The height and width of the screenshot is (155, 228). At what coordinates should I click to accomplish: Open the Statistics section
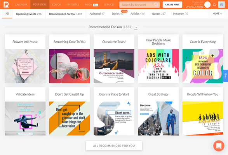click(73, 5)
